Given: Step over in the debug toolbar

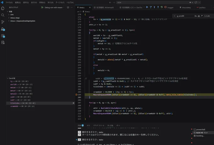Looking at the screenshot, I should (151, 7).
